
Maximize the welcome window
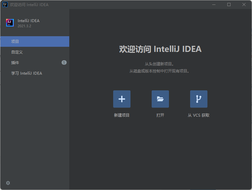[229, 4]
